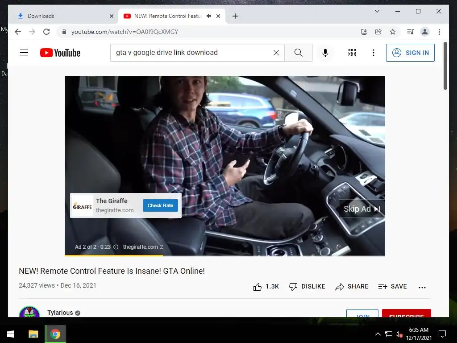Image resolution: width=457 pixels, height=343 pixels.
Task: View site information lock icon
Action: tap(64, 32)
